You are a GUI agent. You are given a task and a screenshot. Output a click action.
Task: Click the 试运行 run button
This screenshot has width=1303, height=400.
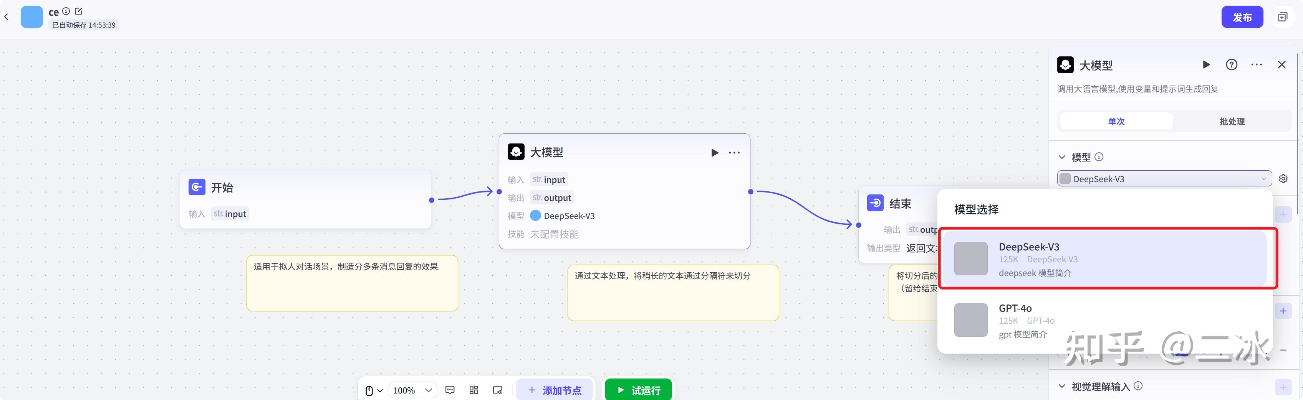tap(638, 389)
